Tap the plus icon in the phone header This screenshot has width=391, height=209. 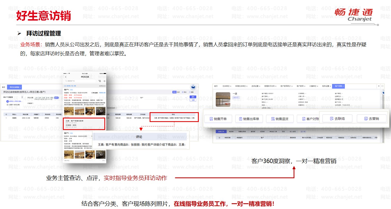coord(104,81)
